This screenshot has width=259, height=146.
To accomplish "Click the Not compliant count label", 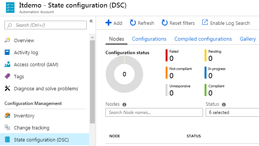I will click(x=180, y=69).
